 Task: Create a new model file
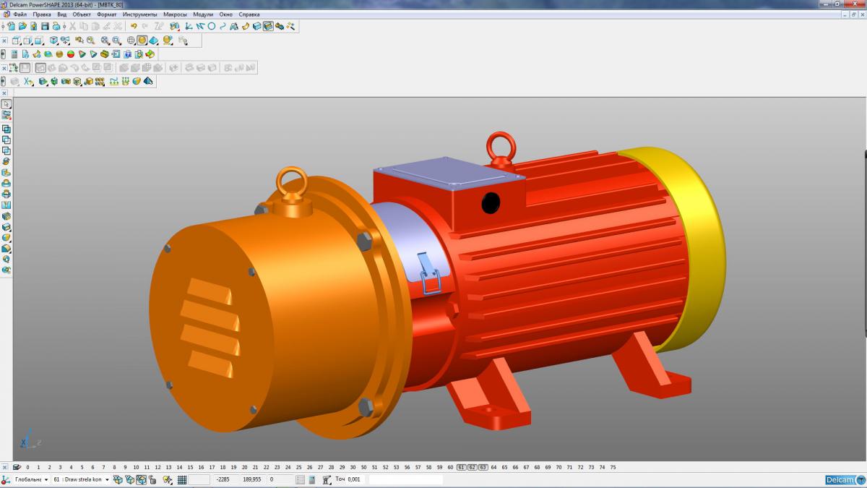[x=12, y=26]
